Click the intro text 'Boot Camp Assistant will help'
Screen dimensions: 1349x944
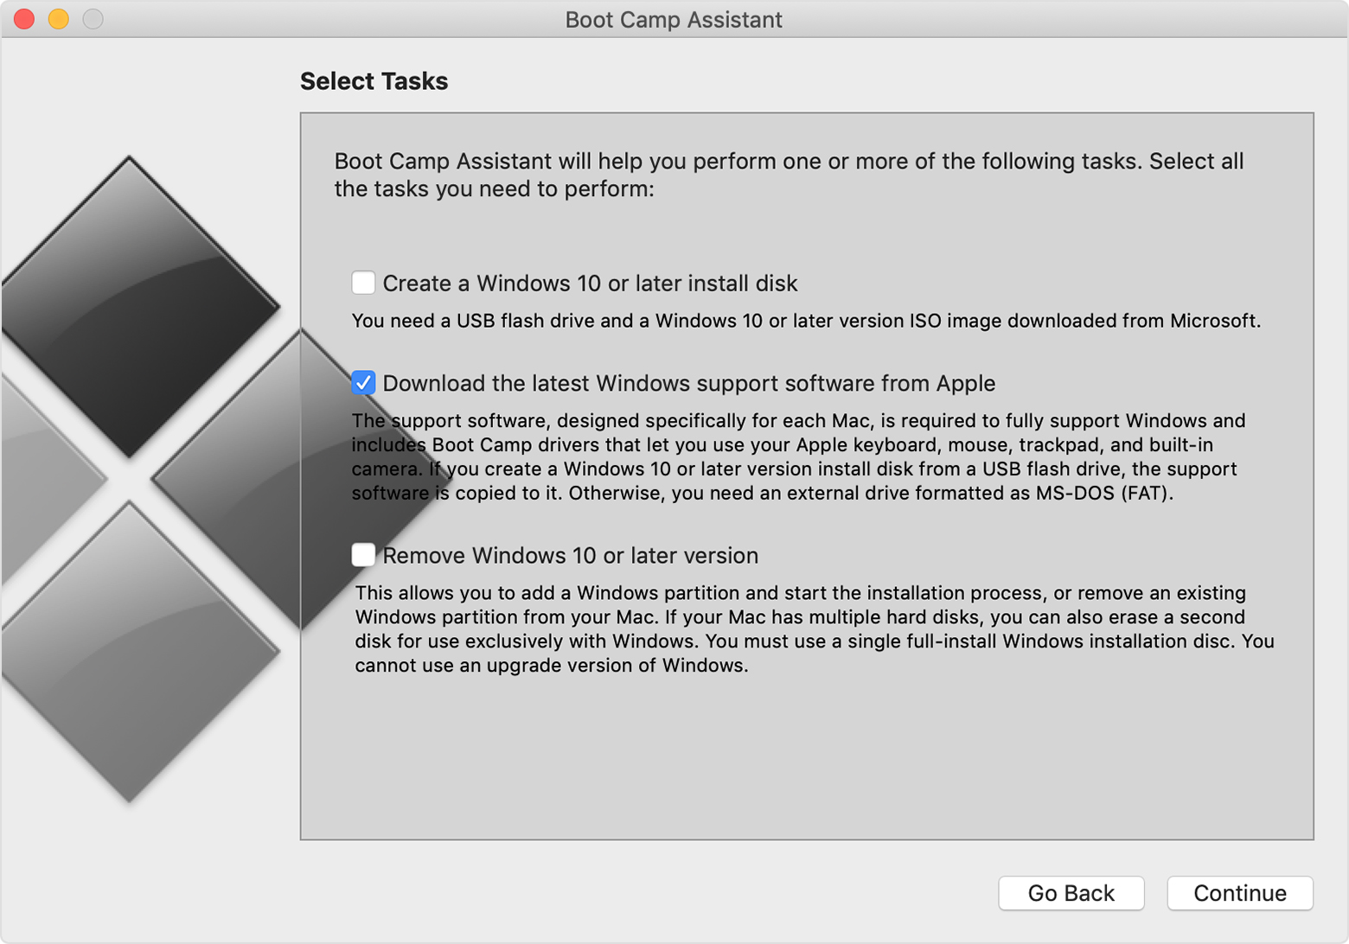coord(789,175)
